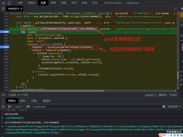
Task: Expand the pSiY3wOBxHEfISE console entry arrow
Action: (3, 122)
